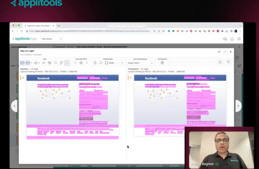The image size is (259, 169).
Task: Click the square outline icon in the View toolbar
Action: [55, 63]
